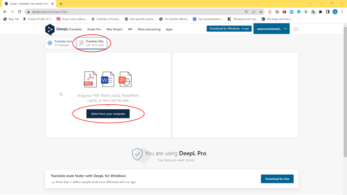Click the DeepL logo icon
Screen dimensions: 347x195
50,29
